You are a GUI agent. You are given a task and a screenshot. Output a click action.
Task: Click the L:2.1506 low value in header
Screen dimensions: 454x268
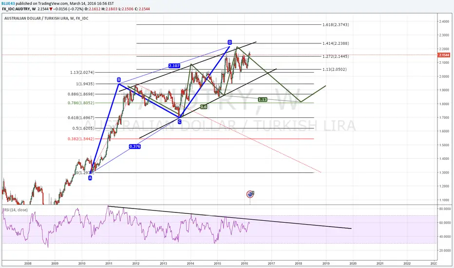pos(126,9)
